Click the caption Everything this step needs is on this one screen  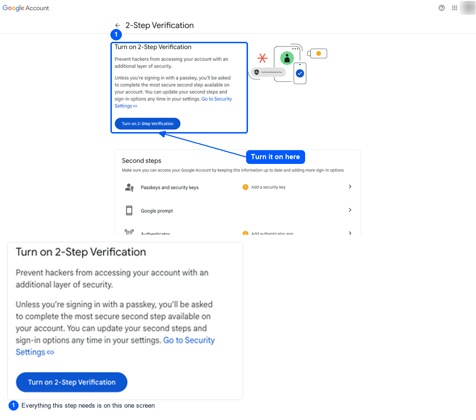pos(88,405)
